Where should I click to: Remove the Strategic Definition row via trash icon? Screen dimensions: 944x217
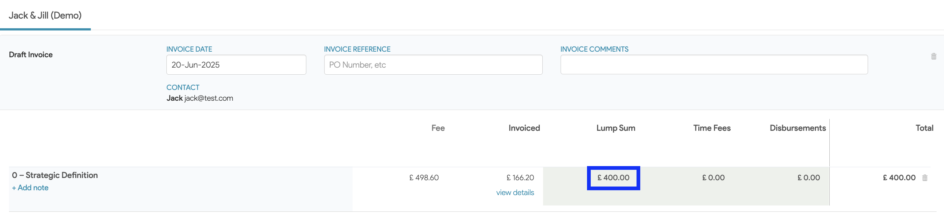click(x=925, y=178)
